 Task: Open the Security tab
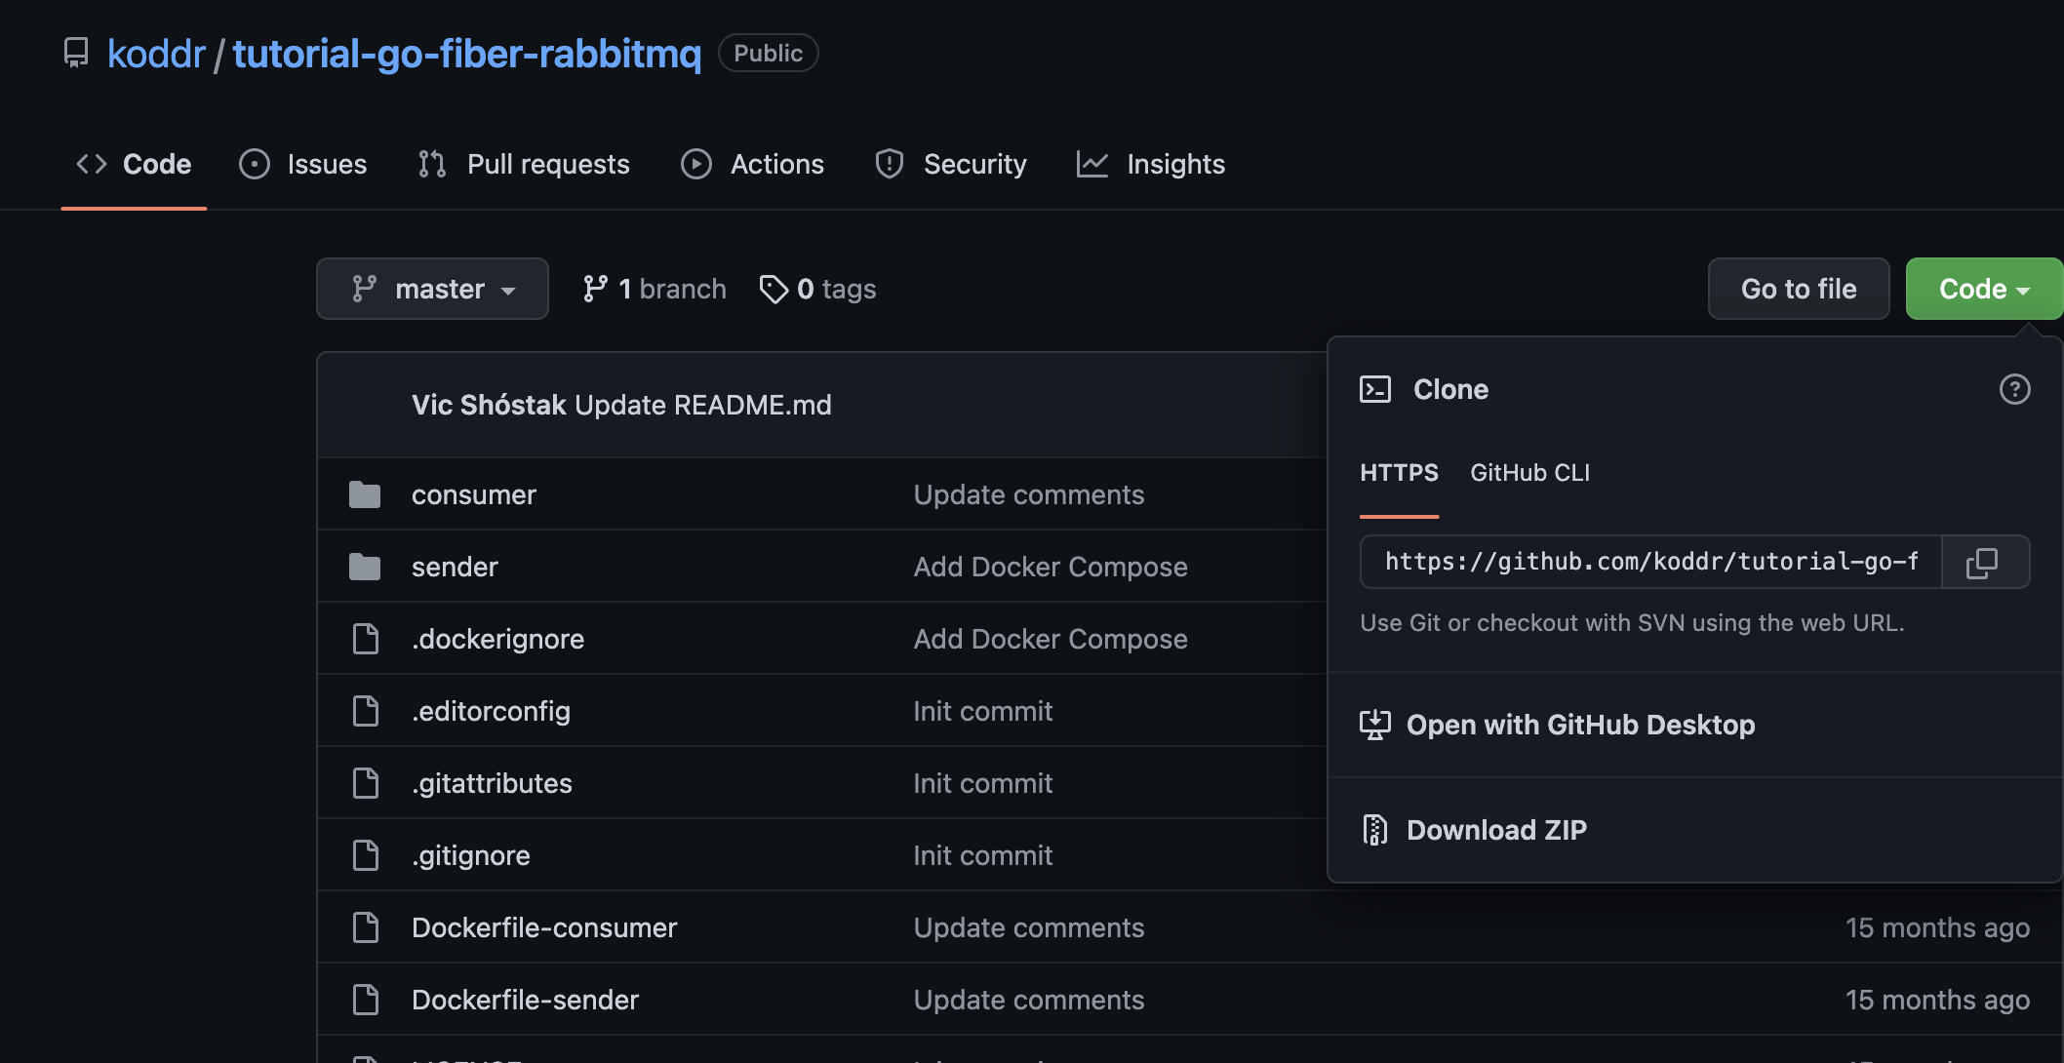(951, 164)
